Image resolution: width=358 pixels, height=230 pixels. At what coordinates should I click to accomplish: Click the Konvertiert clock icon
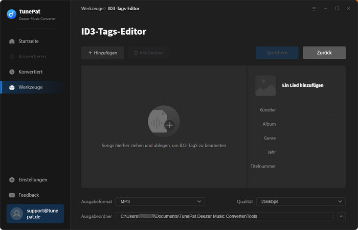tap(12, 72)
